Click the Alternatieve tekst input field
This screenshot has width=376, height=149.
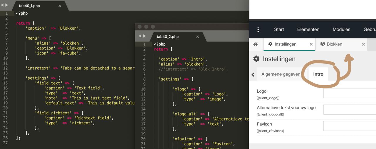350,110
